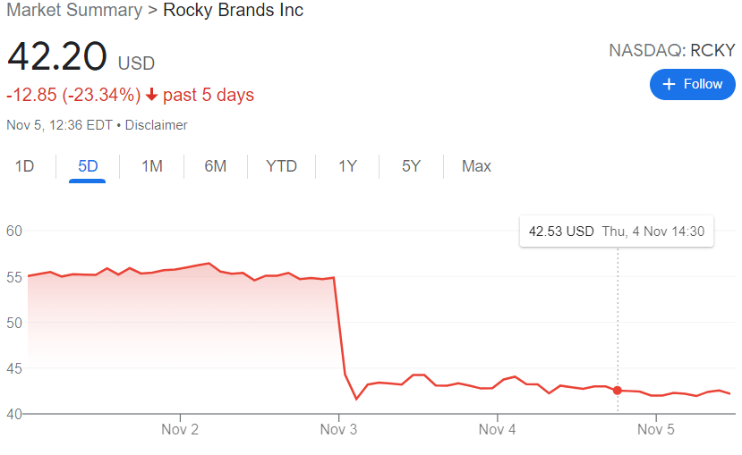
Task: Switch to the 6M range tab
Action: pos(215,166)
